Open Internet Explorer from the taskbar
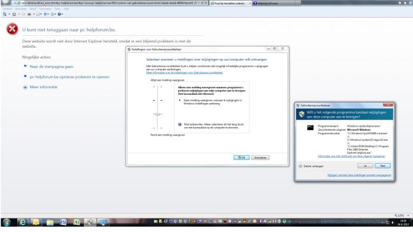The height and width of the screenshot is (232, 413). (x=23, y=223)
